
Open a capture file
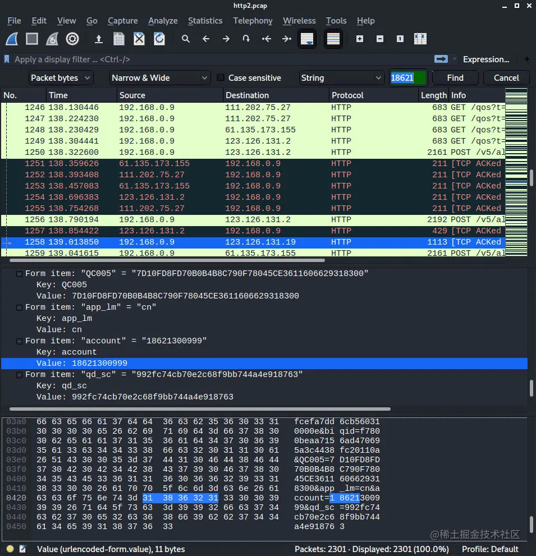tap(99, 39)
